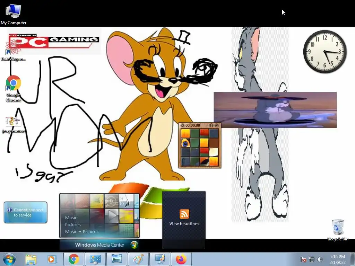Click the puzzle tile showing the black beak

204,161
